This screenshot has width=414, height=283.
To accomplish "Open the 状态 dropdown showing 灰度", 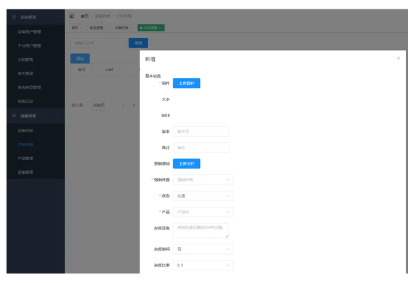I will (202, 196).
